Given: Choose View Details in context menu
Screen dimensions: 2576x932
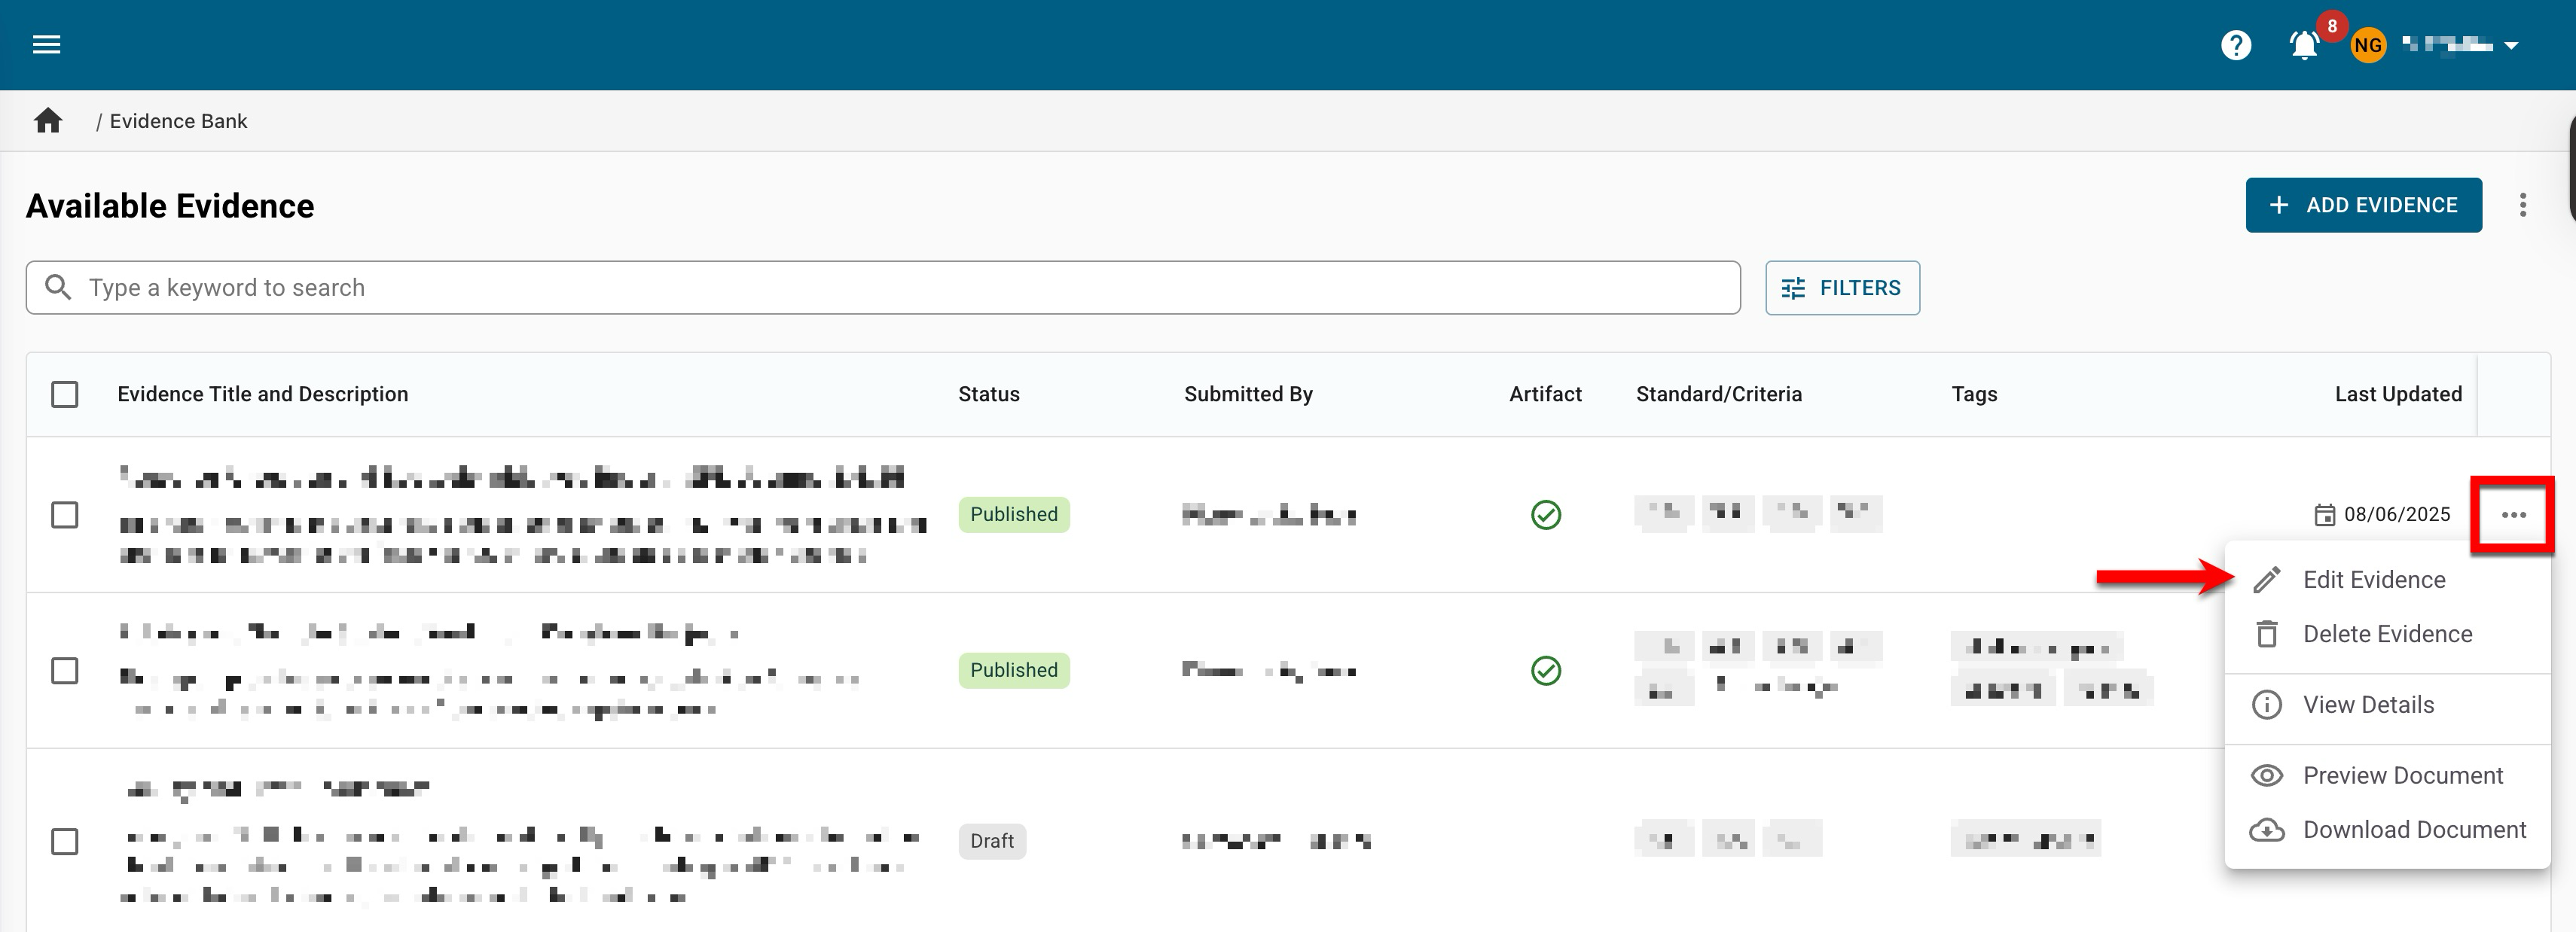Looking at the screenshot, I should [2367, 705].
